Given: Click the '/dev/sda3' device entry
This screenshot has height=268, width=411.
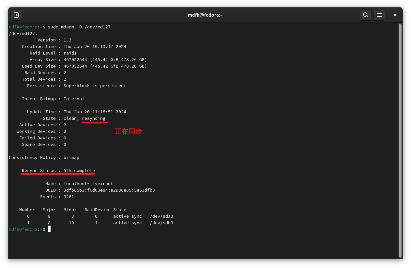Looking at the screenshot, I should point(161,216).
